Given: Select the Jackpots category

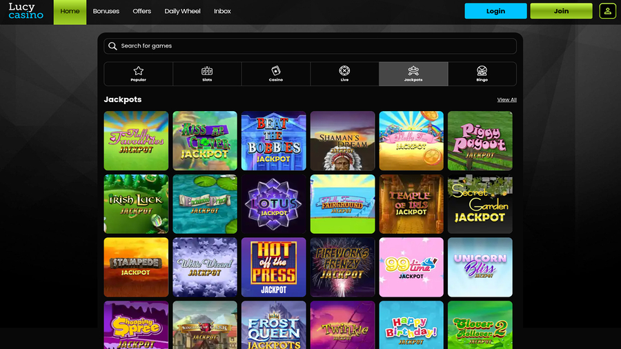Looking at the screenshot, I should [x=413, y=74].
